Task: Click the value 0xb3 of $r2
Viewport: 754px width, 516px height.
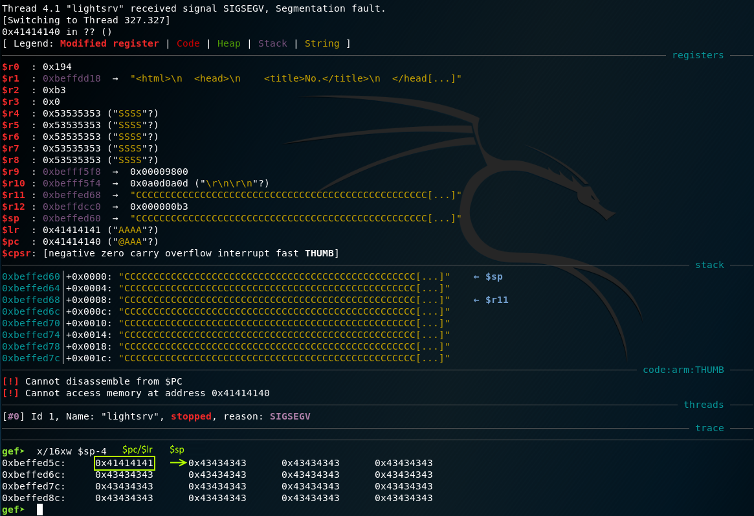Action: coord(54,90)
